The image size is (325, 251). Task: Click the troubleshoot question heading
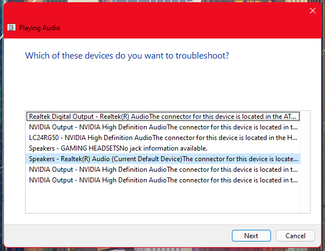(x=127, y=56)
